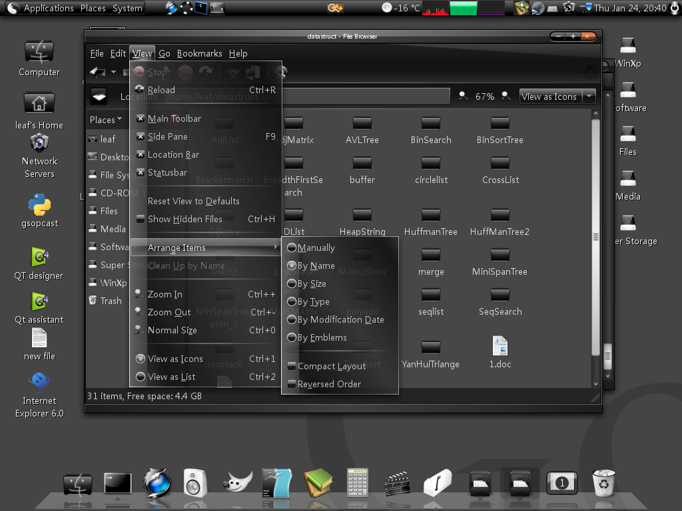Viewport: 682px width, 511px height.
Task: Open leaf's Home desktop icon
Action: click(x=39, y=103)
